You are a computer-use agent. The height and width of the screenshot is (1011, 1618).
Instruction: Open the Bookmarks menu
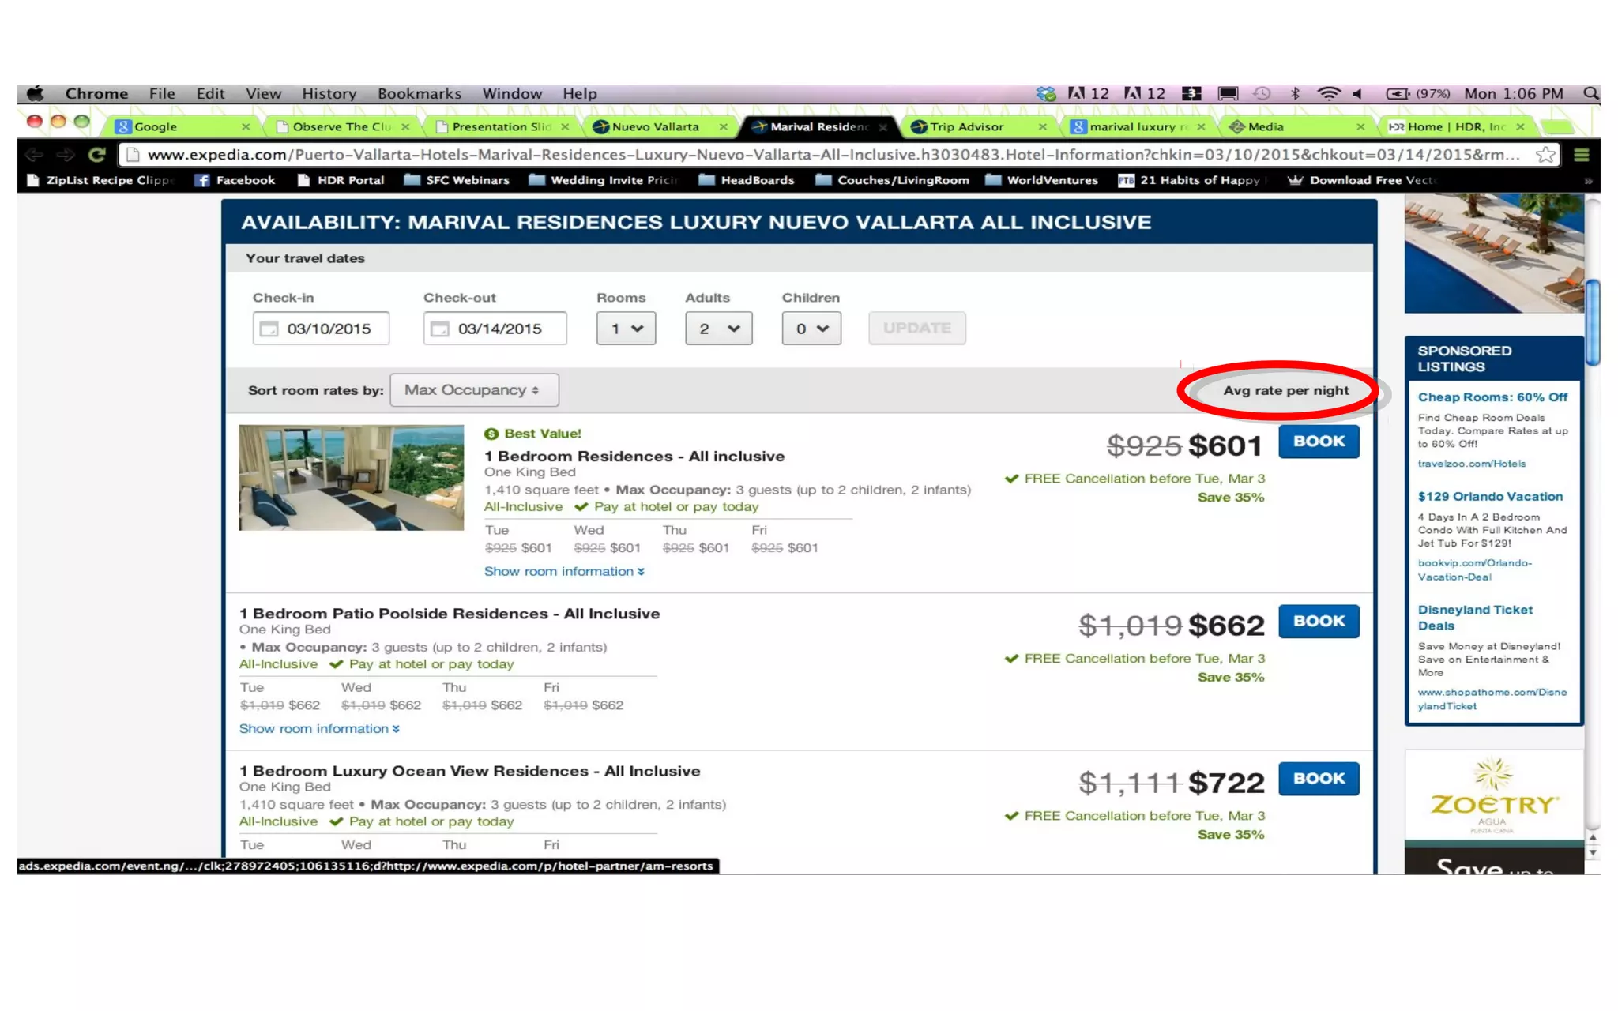[419, 93]
